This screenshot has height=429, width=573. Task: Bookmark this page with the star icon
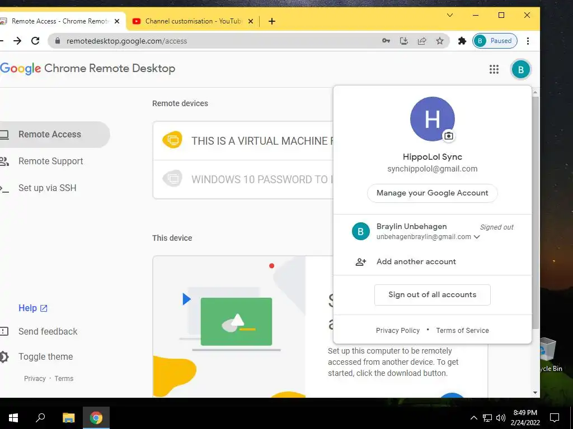(440, 41)
